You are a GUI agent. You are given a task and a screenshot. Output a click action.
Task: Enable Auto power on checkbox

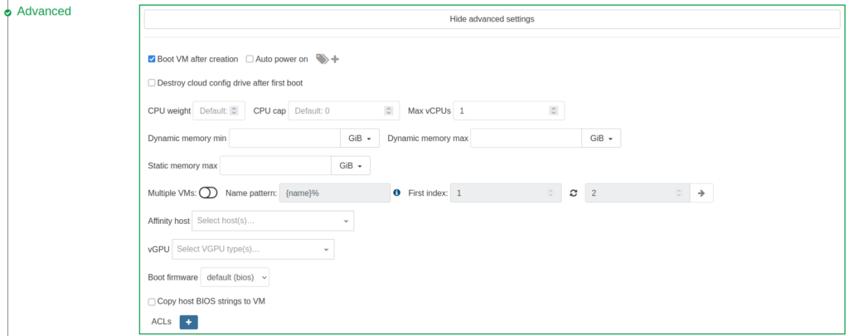[250, 59]
